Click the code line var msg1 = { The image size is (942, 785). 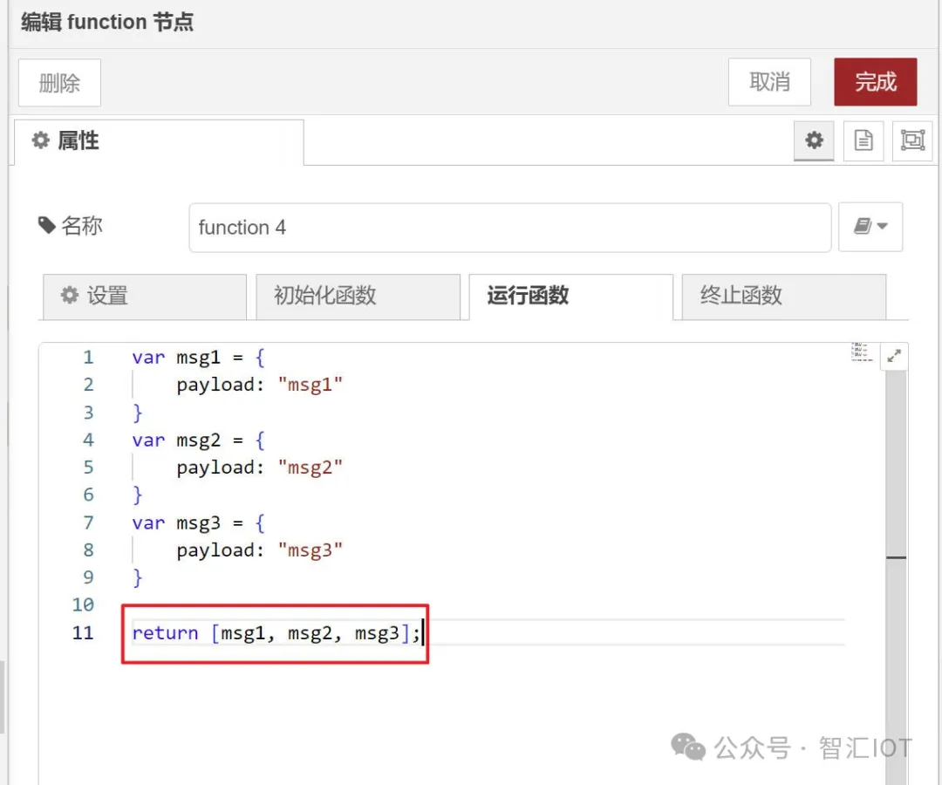pos(198,358)
